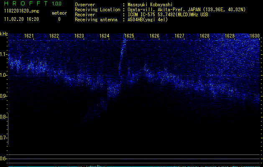Click the 1.0 kHz axis label
263x167 pixels.
point(3,75)
